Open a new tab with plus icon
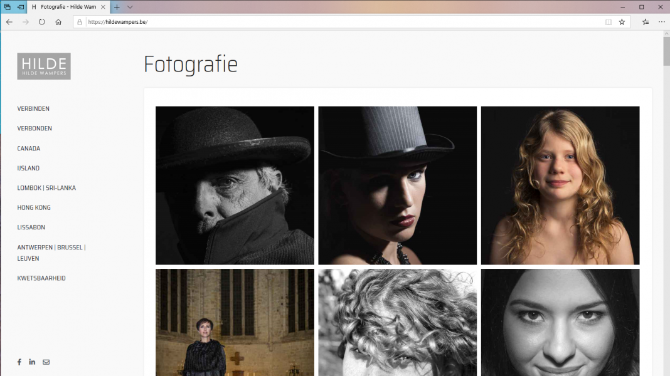The image size is (670, 376). [x=117, y=7]
